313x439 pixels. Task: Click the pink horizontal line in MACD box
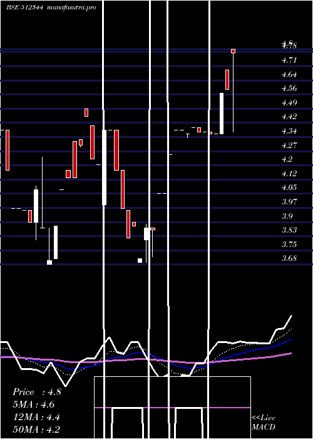[x=172, y=408]
